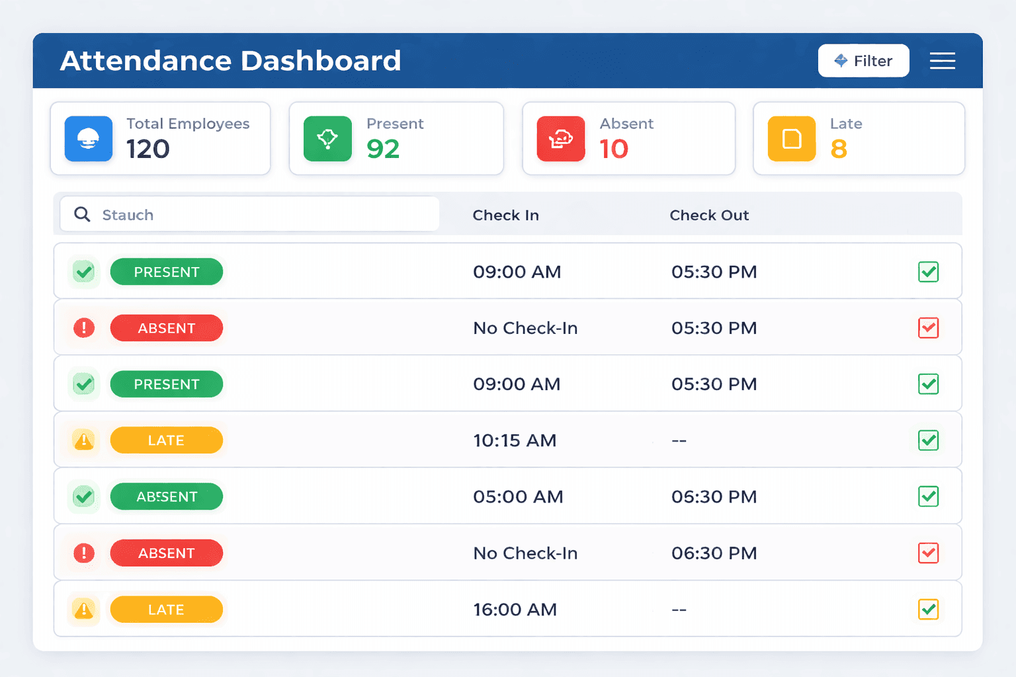Screen dimensions: 1016x677
Task: Click the Total Employees icon
Action: click(88, 139)
